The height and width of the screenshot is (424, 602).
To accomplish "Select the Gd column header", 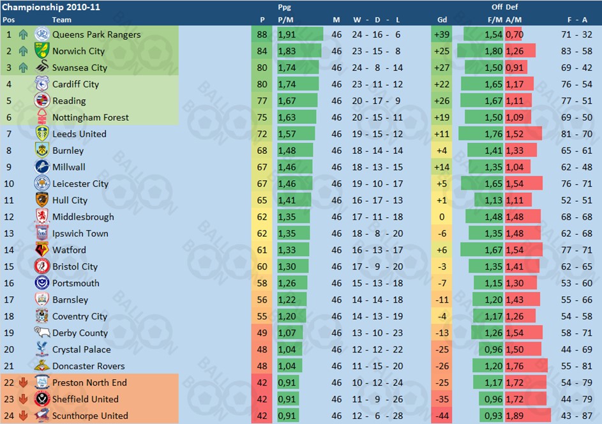I will [442, 20].
